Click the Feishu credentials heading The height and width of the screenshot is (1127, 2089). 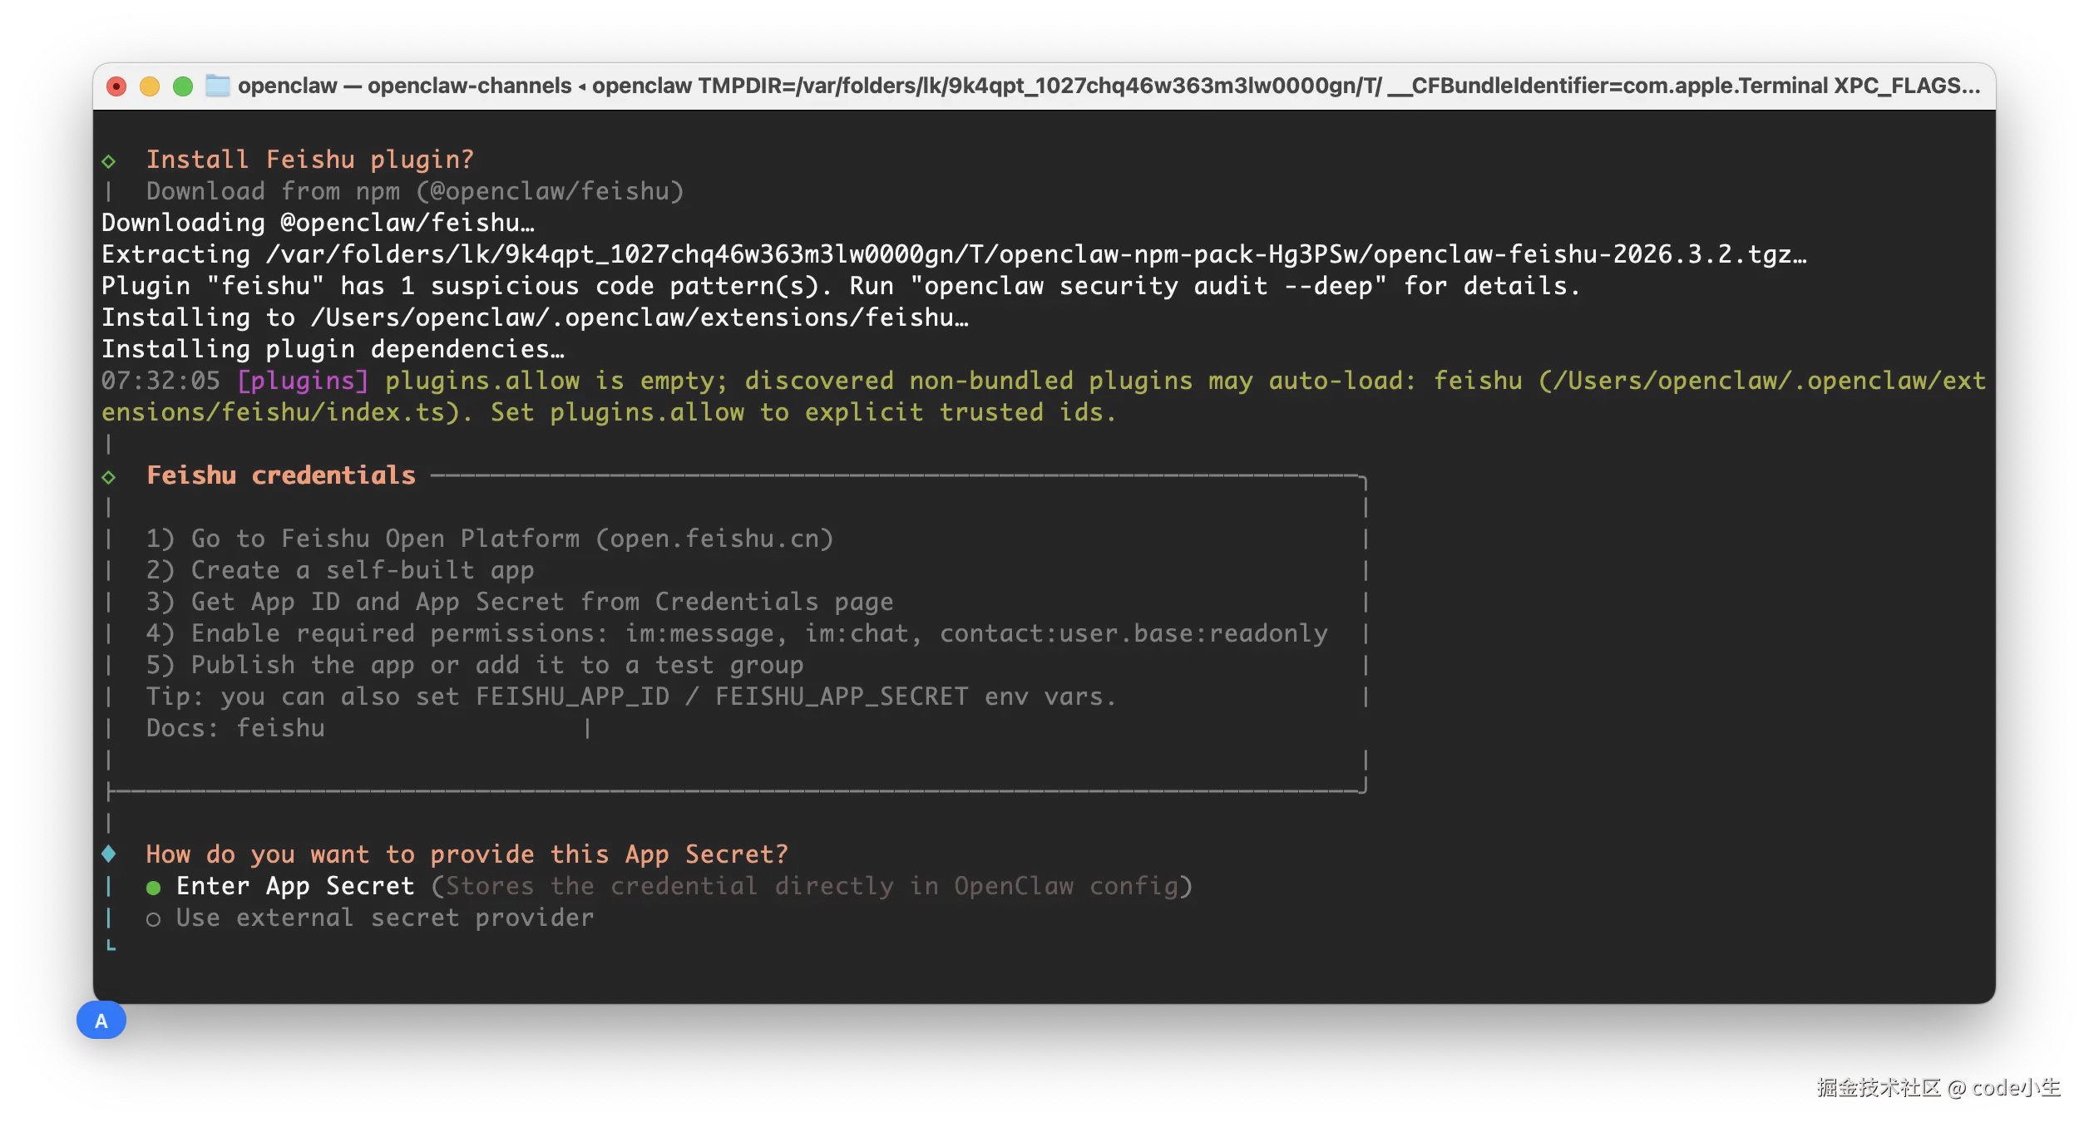(280, 475)
